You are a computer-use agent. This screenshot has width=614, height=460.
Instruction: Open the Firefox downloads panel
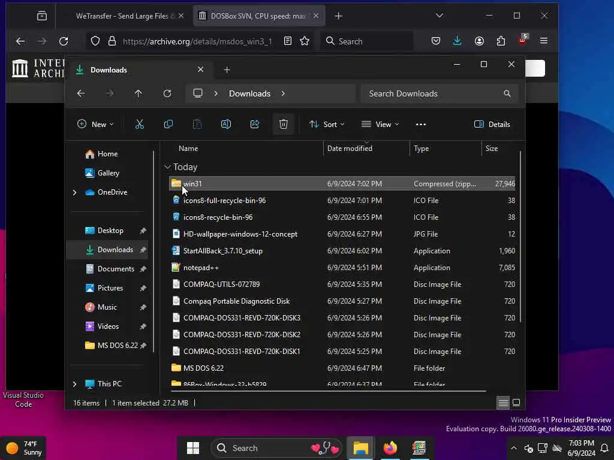[x=457, y=41]
